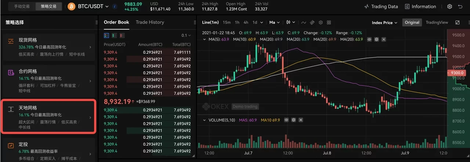Image resolution: width=470 pixels, height=162 pixels.
Task: Hide the VOLUME indicator using eye icon
Action: coord(286,120)
